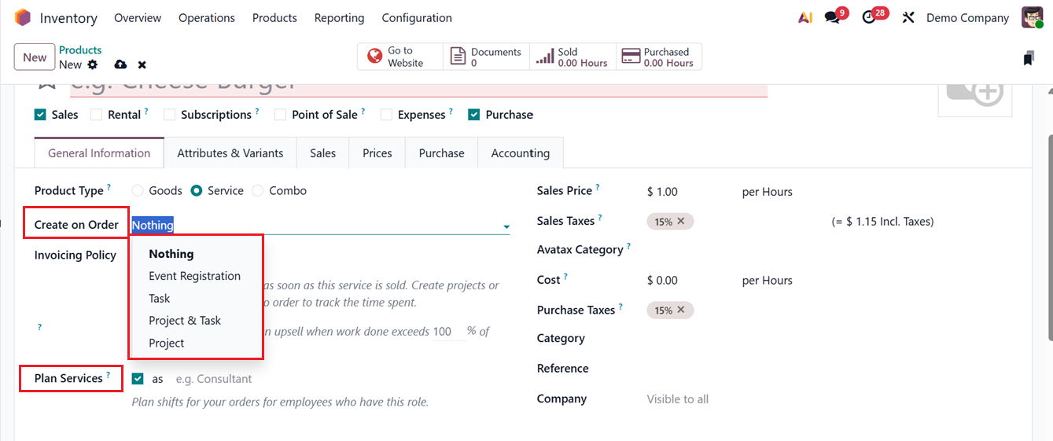
Task: Uncheck the Plan Services checkbox
Action: pyautogui.click(x=138, y=379)
